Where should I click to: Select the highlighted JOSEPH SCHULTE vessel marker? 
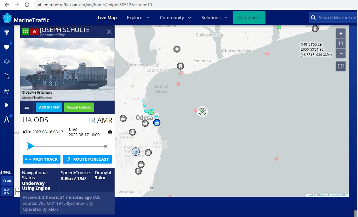pos(202,112)
